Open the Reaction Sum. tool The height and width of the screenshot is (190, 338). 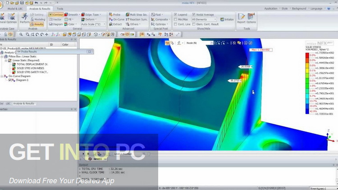point(137,19)
